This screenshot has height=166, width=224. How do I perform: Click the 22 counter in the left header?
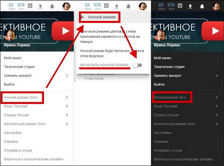[11, 5]
